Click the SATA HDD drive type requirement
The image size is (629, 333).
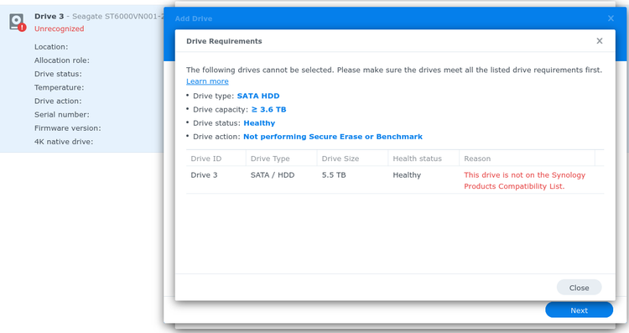coord(258,96)
